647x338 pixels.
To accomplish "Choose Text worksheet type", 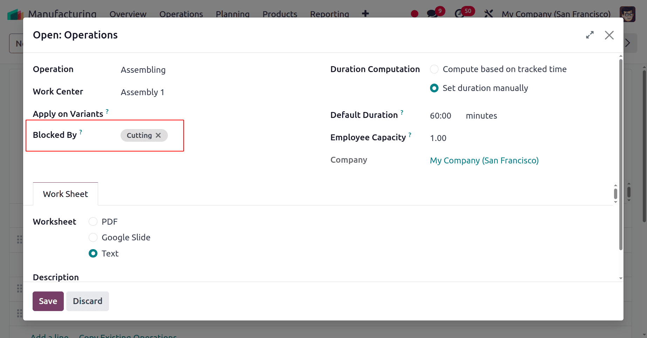I will pyautogui.click(x=93, y=254).
